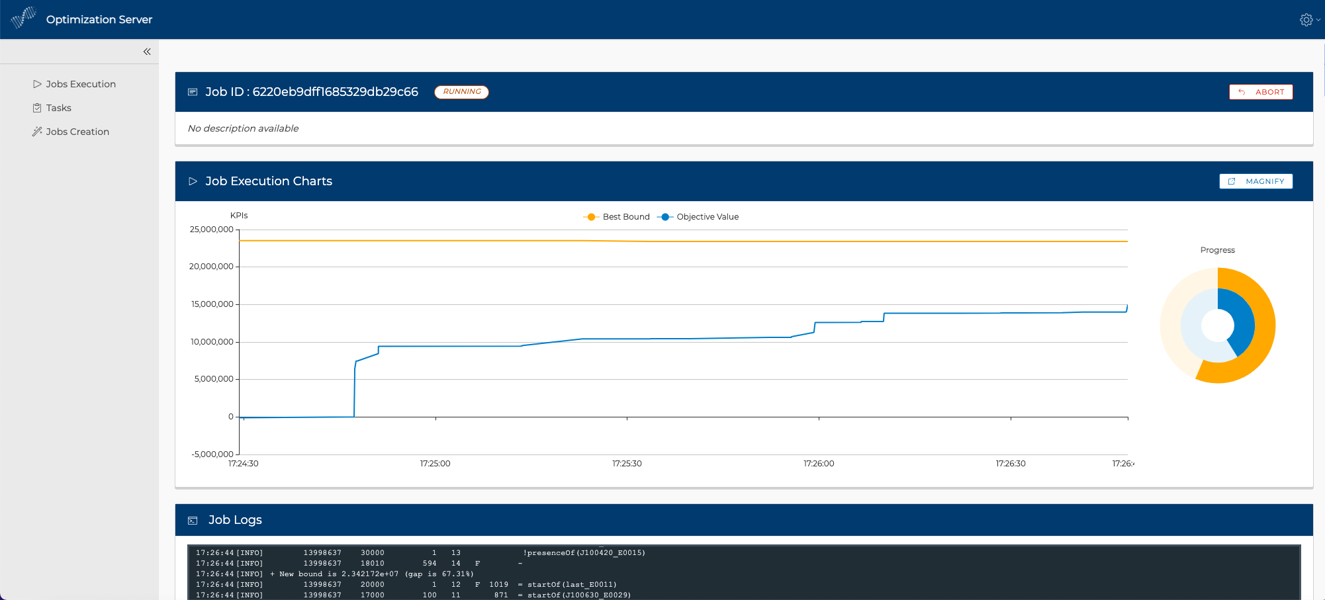This screenshot has width=1325, height=600.
Task: Open Jobs Creation from the sidebar menu
Action: pos(77,131)
